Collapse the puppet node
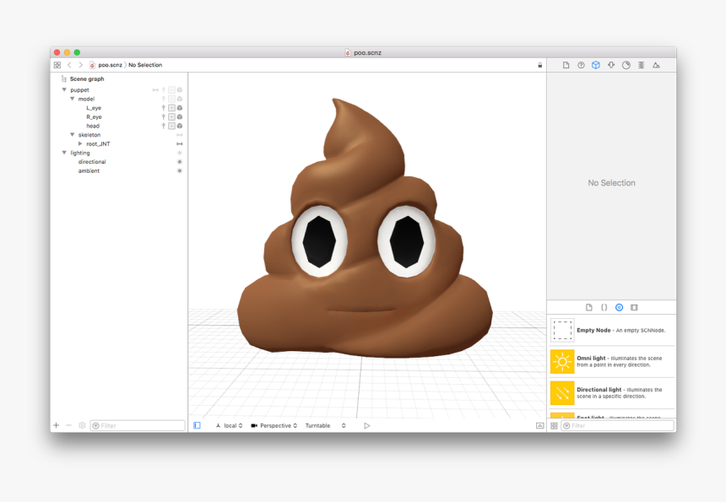 coord(64,89)
